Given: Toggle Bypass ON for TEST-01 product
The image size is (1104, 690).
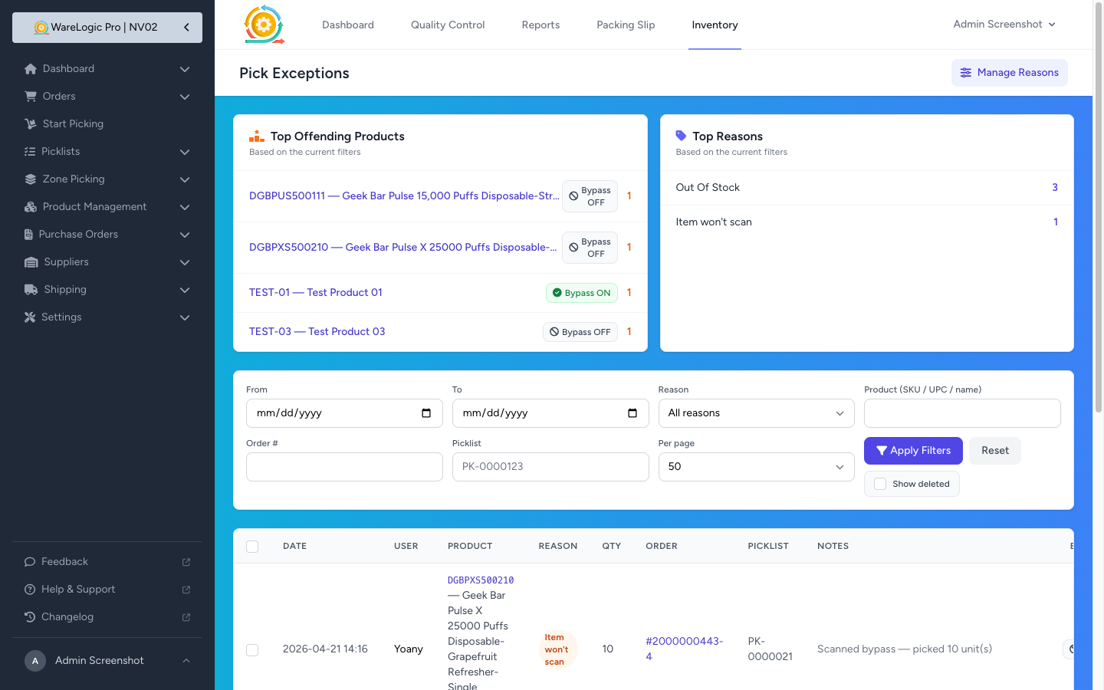Looking at the screenshot, I should click(x=581, y=293).
